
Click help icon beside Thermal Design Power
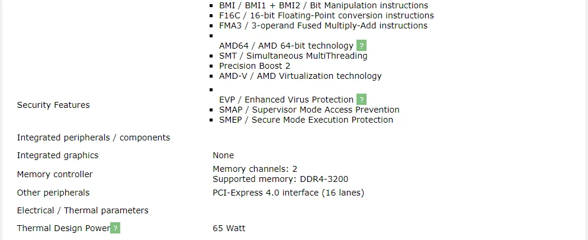[x=115, y=228]
